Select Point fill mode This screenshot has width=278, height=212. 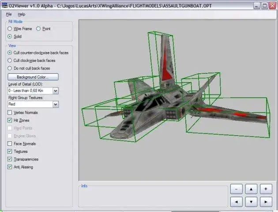(38, 29)
